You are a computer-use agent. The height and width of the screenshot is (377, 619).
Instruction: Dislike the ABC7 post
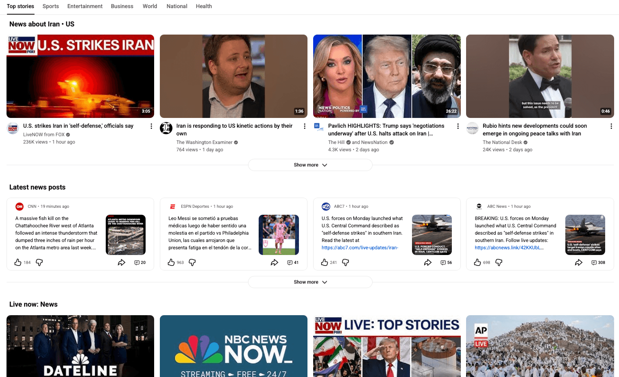point(346,262)
